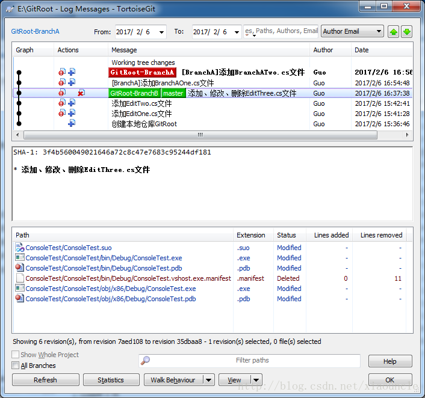425x398 pixels.
Task: Click the Help button
Action: [x=389, y=361]
